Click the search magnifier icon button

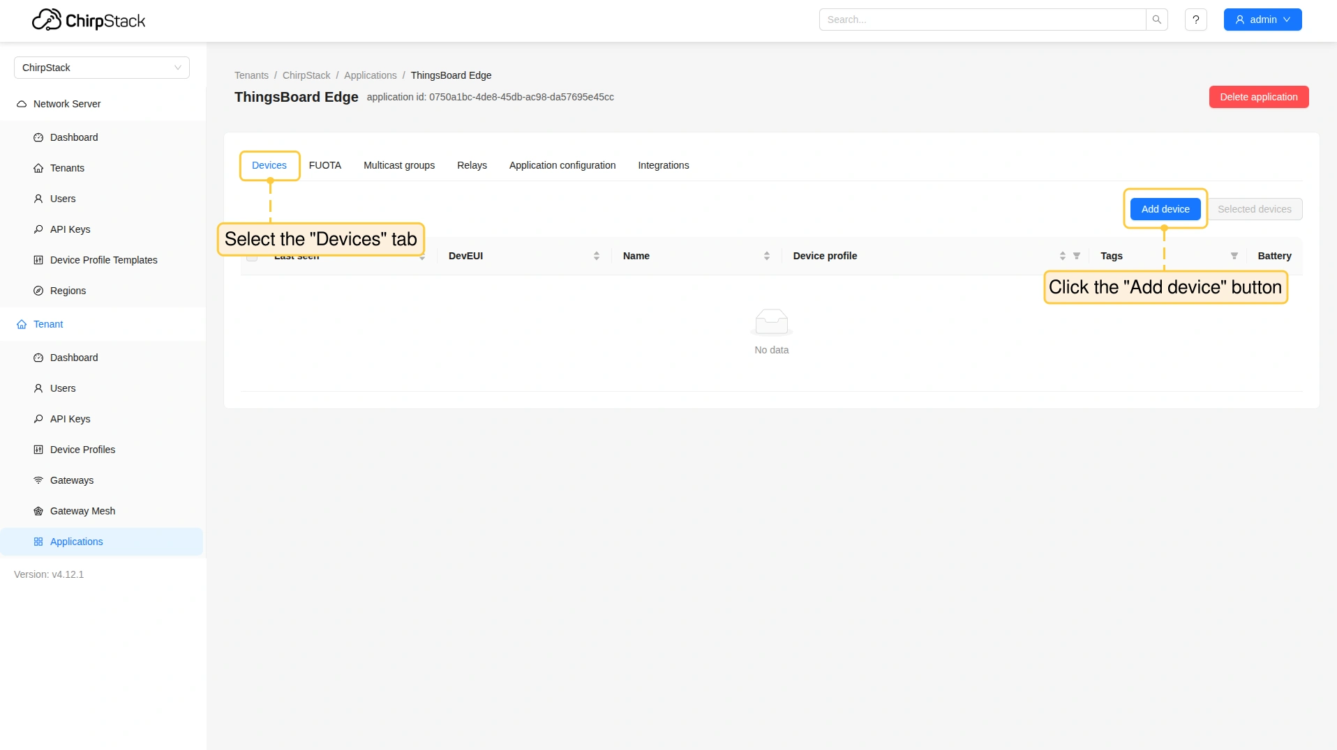[x=1156, y=20]
